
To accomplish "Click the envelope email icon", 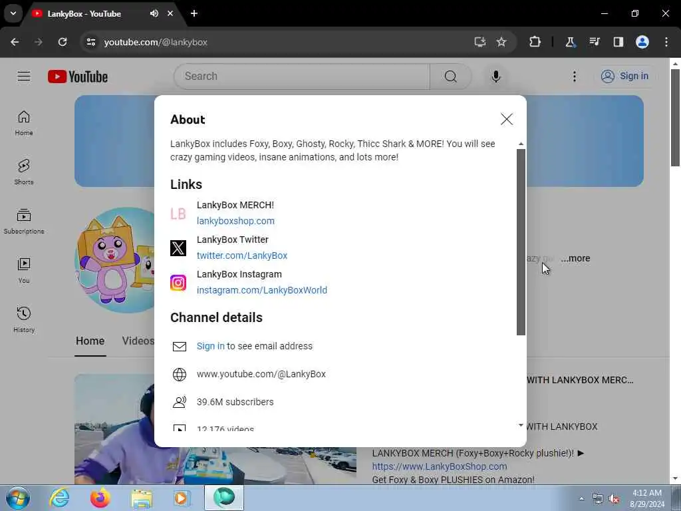I will coord(180,346).
